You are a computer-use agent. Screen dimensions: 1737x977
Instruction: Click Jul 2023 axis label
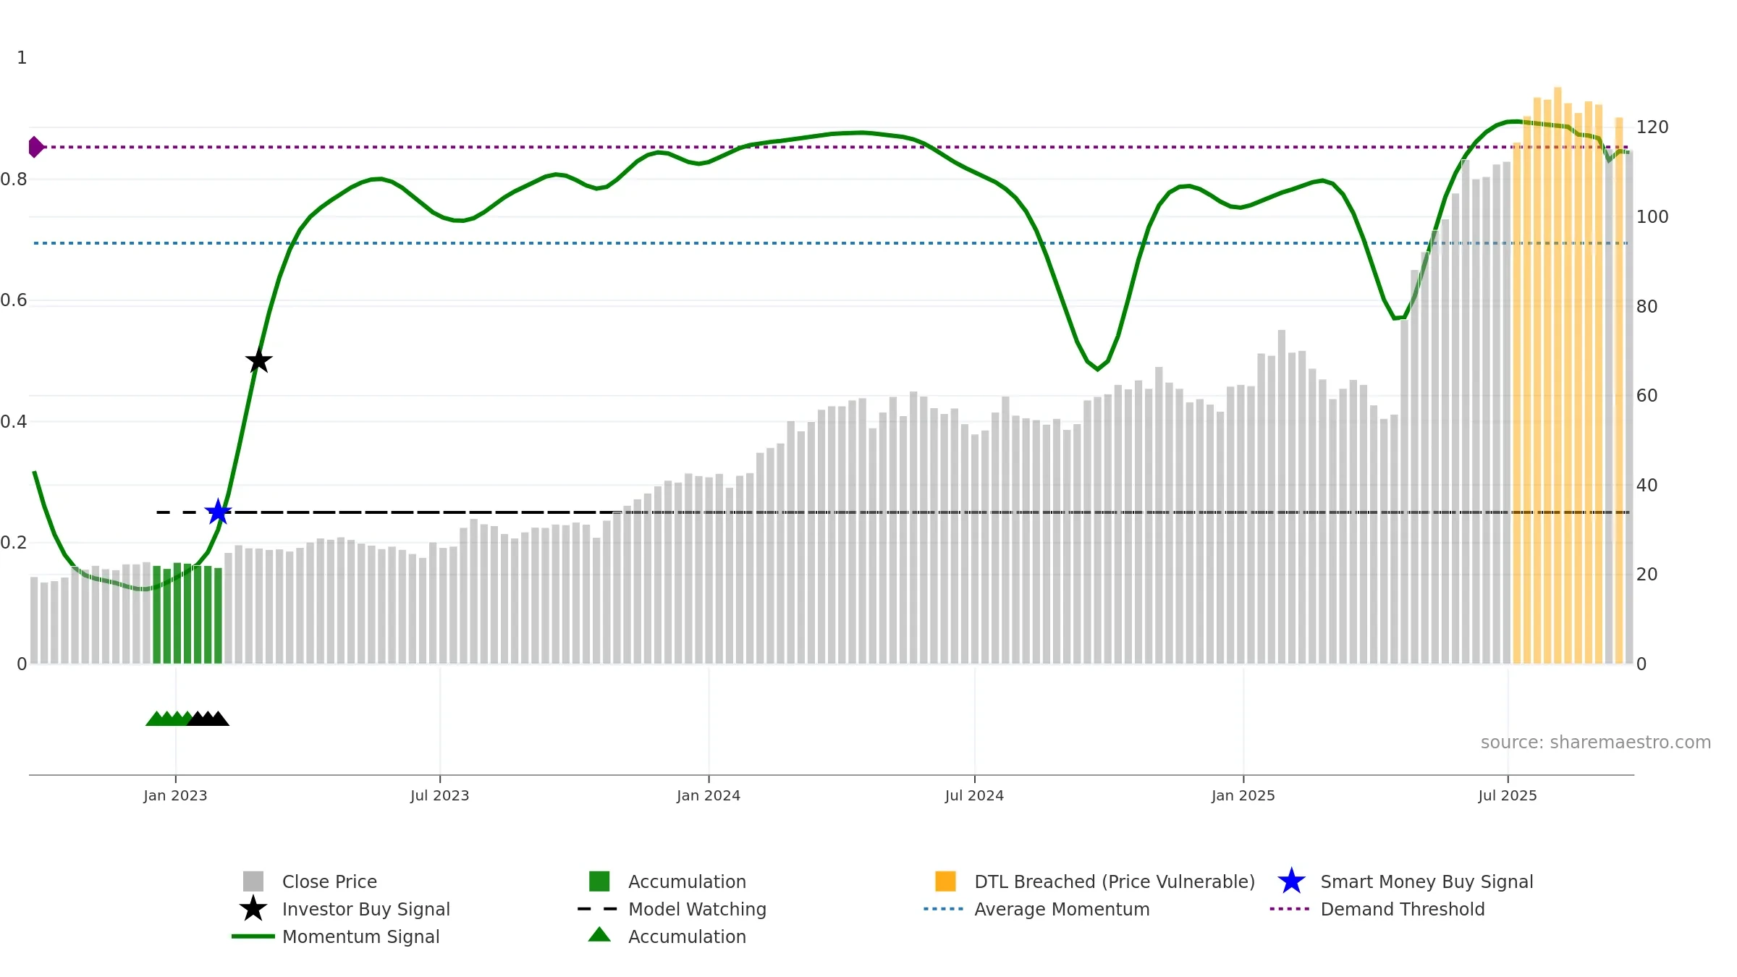439,796
